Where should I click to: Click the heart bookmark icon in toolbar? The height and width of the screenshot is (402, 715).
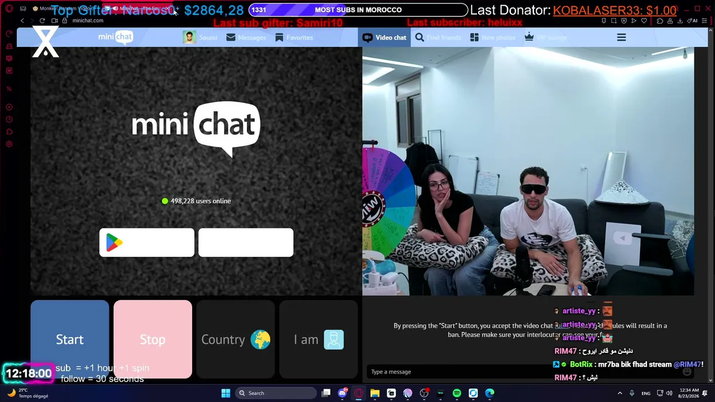(x=644, y=21)
